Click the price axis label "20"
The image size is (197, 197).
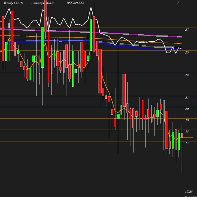click(187, 109)
